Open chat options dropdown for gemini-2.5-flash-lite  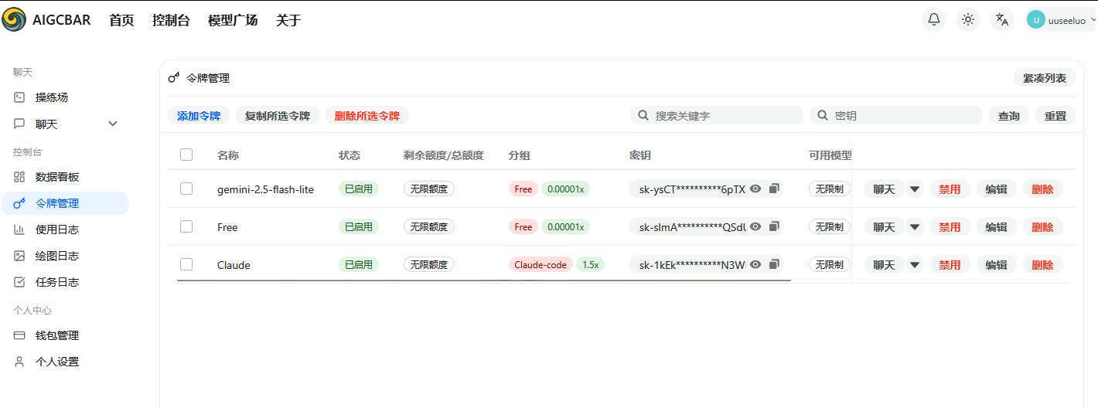pyautogui.click(x=916, y=189)
